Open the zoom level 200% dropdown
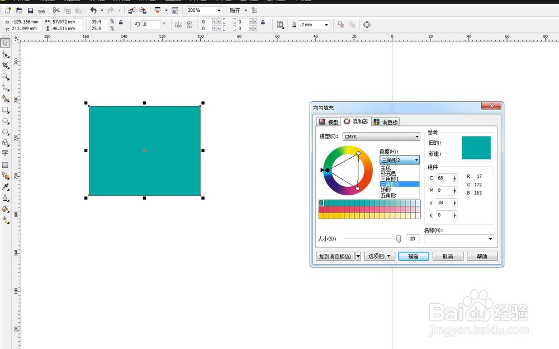Image resolution: width=559 pixels, height=349 pixels. [x=219, y=11]
